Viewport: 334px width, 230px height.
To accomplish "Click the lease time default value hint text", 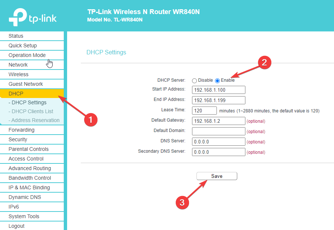I will click(x=269, y=111).
